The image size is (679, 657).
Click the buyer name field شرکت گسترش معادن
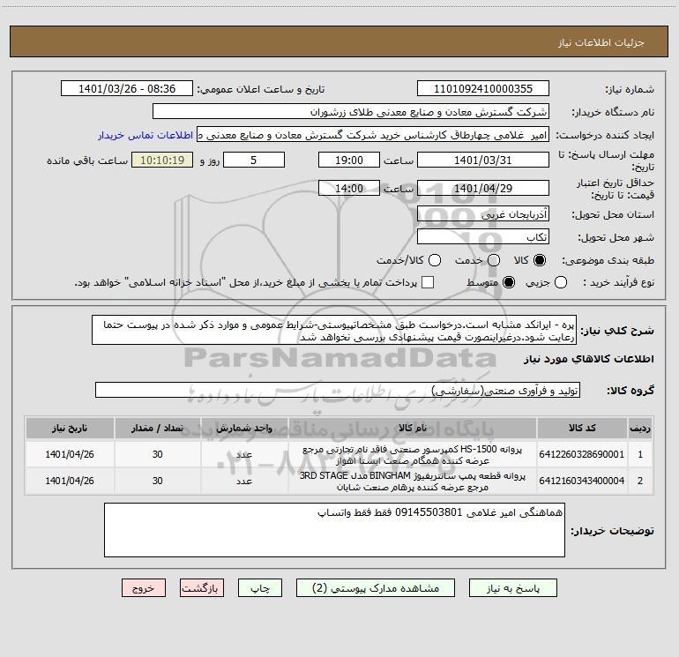(351, 112)
